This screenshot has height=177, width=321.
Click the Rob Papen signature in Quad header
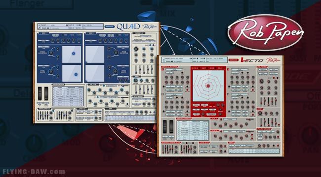click(x=150, y=27)
